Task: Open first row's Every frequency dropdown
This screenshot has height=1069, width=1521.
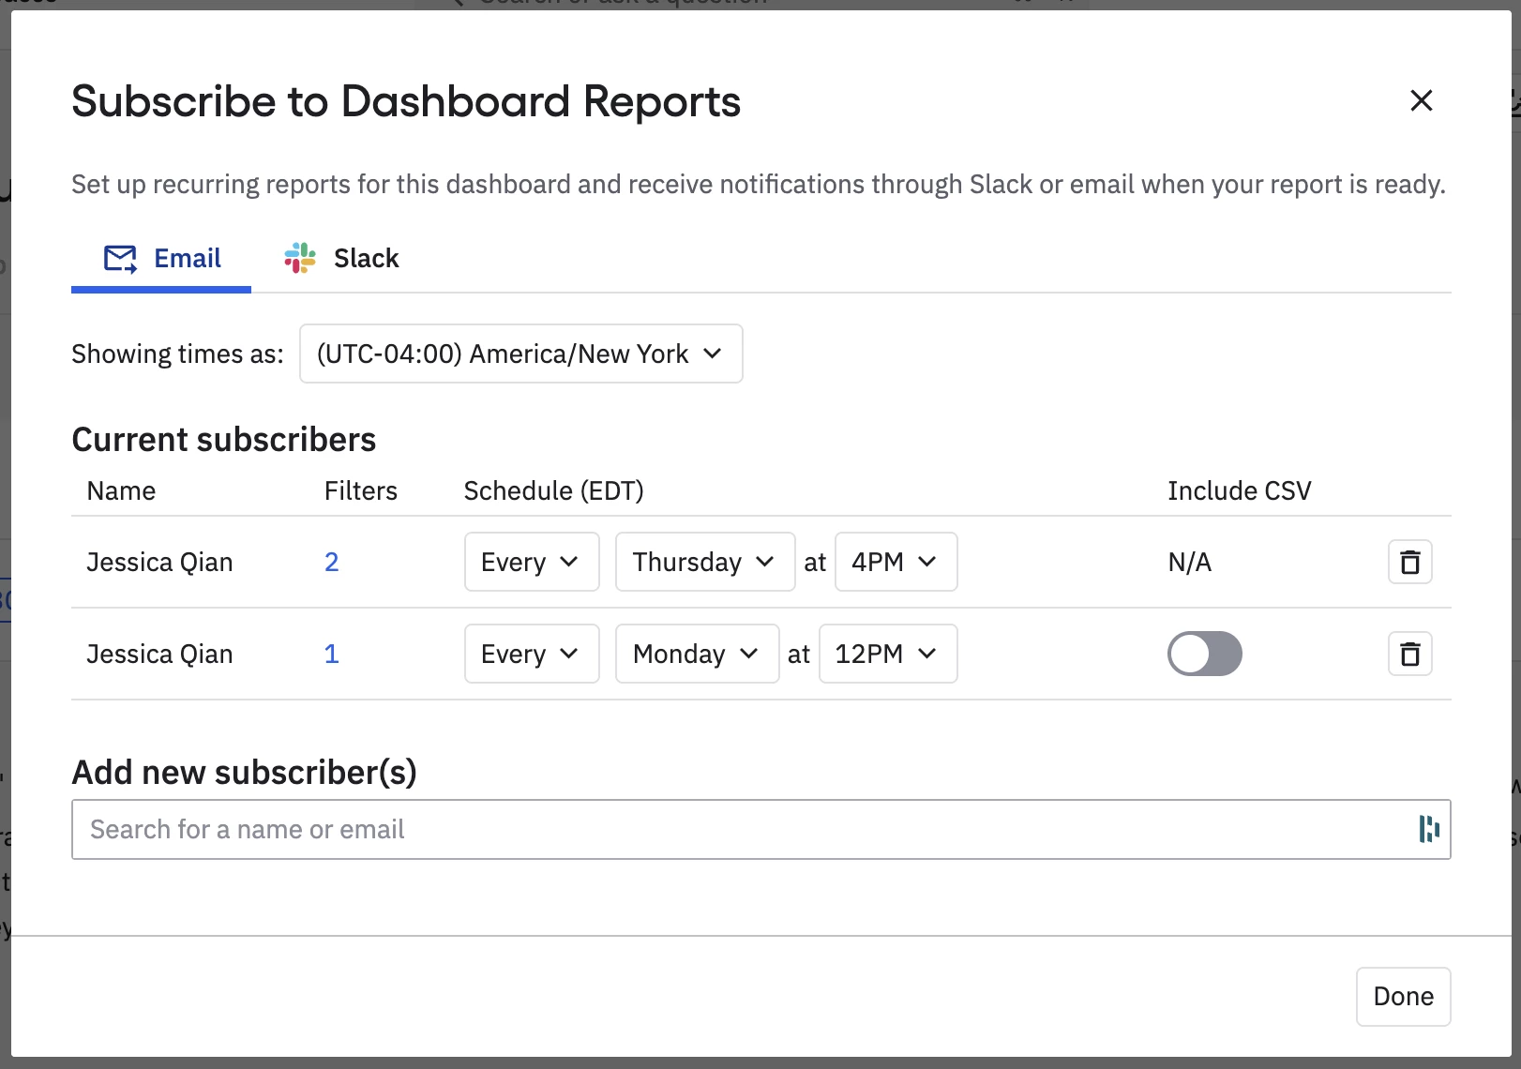Action: point(532,562)
